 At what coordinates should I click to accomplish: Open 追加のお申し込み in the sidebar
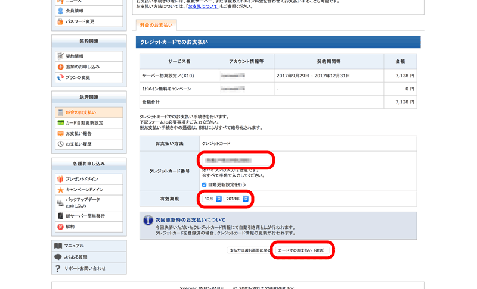(x=89, y=67)
